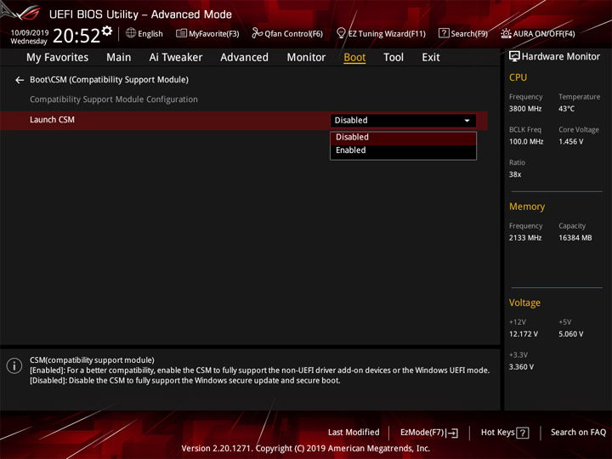The width and height of the screenshot is (612, 459).
Task: Click the Hardware Monitor screen icon
Action: (514, 57)
